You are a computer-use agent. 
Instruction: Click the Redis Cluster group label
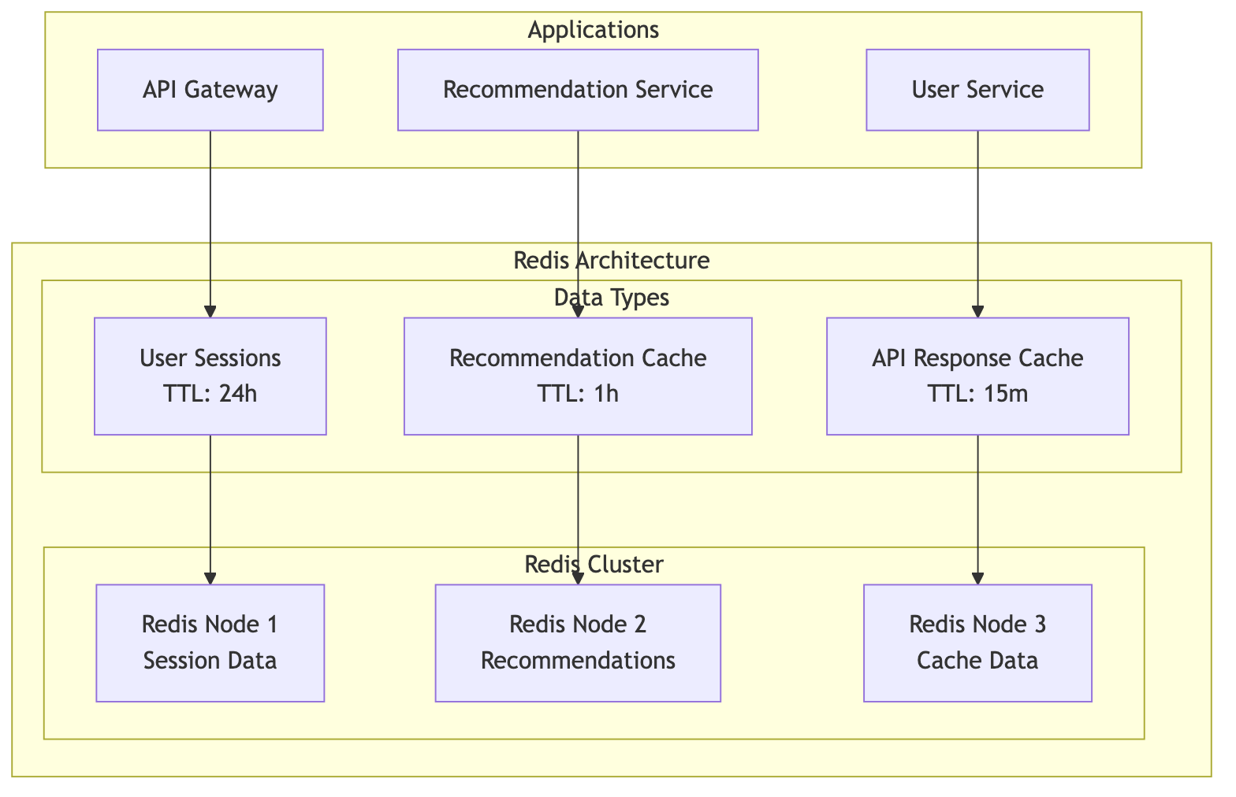coord(594,565)
